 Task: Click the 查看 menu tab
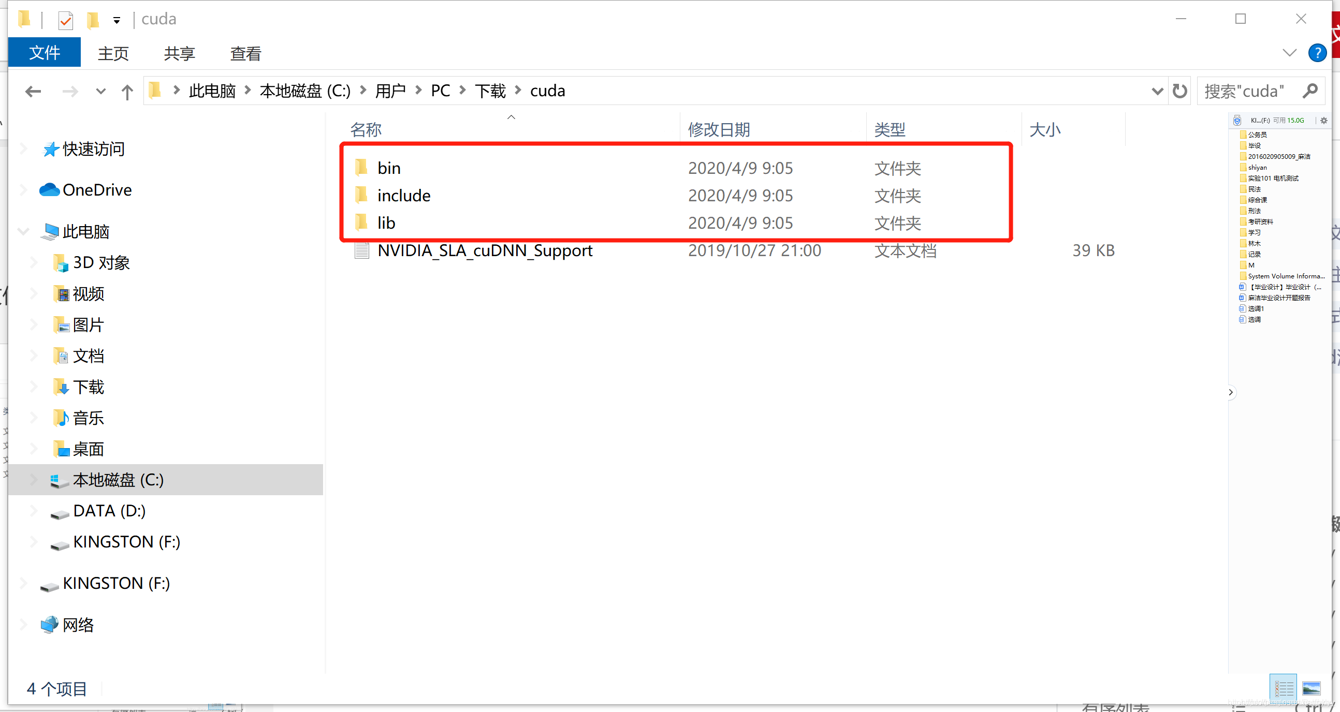point(246,54)
